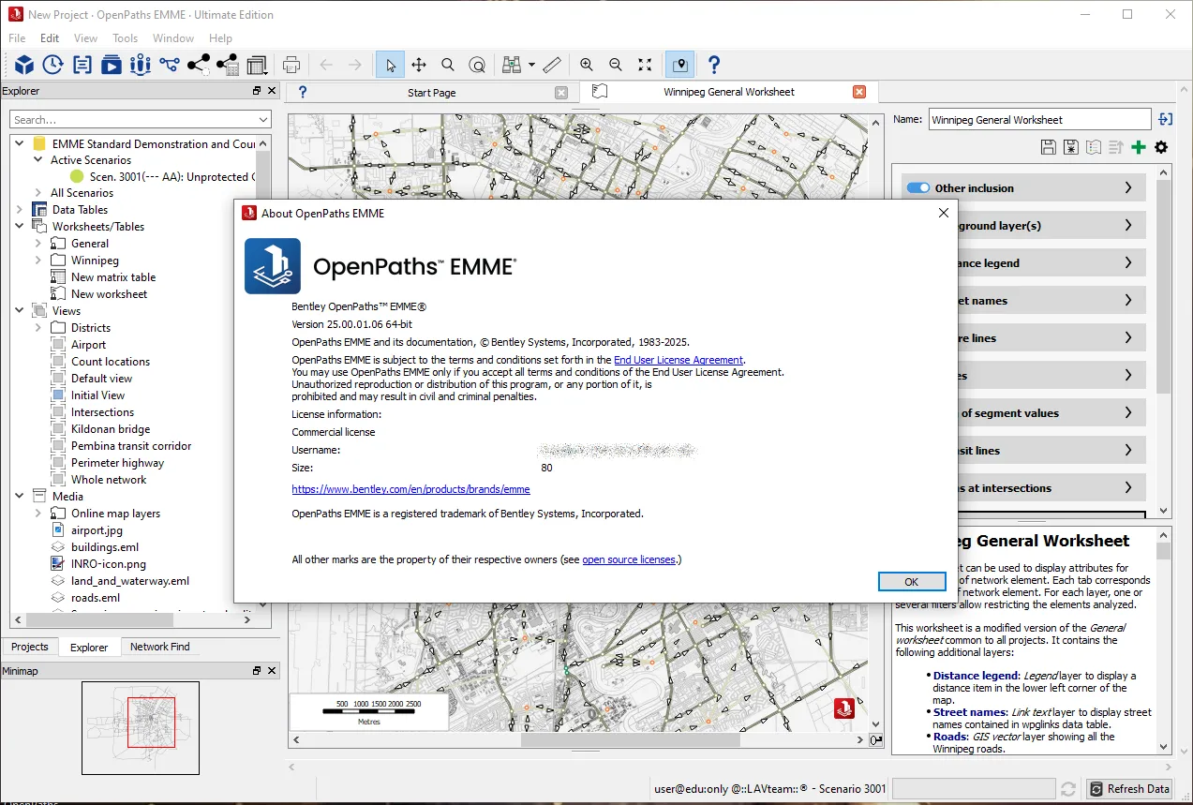Click the zoom in magnifier icon
The image size is (1193, 805).
(x=587, y=65)
